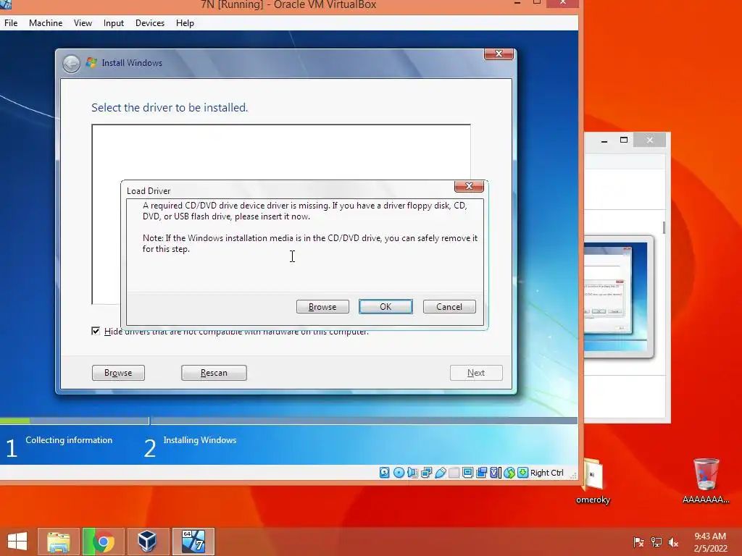
Task: Open the Devices menu
Action: 150,22
